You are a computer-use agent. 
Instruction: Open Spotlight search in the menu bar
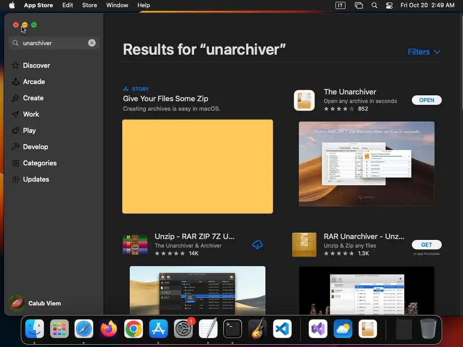click(x=374, y=5)
